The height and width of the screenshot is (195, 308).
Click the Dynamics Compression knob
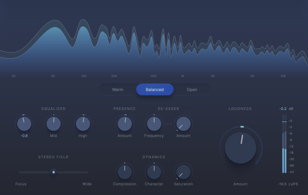click(124, 172)
